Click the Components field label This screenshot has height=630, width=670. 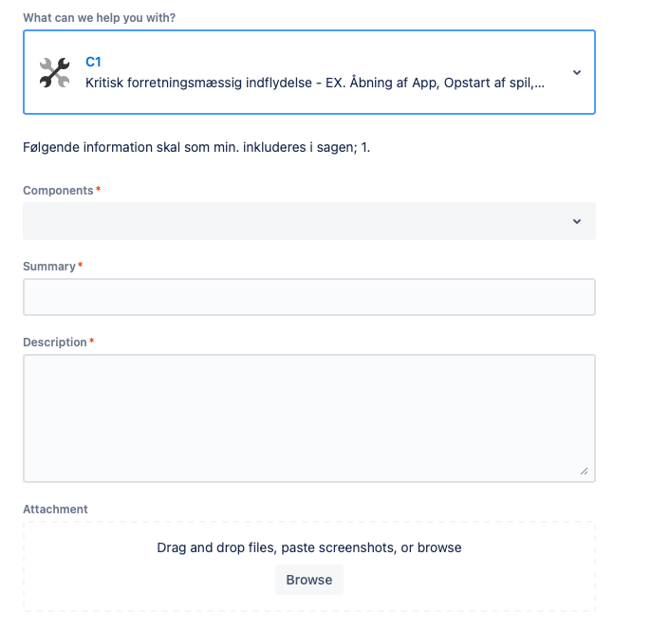click(x=58, y=191)
